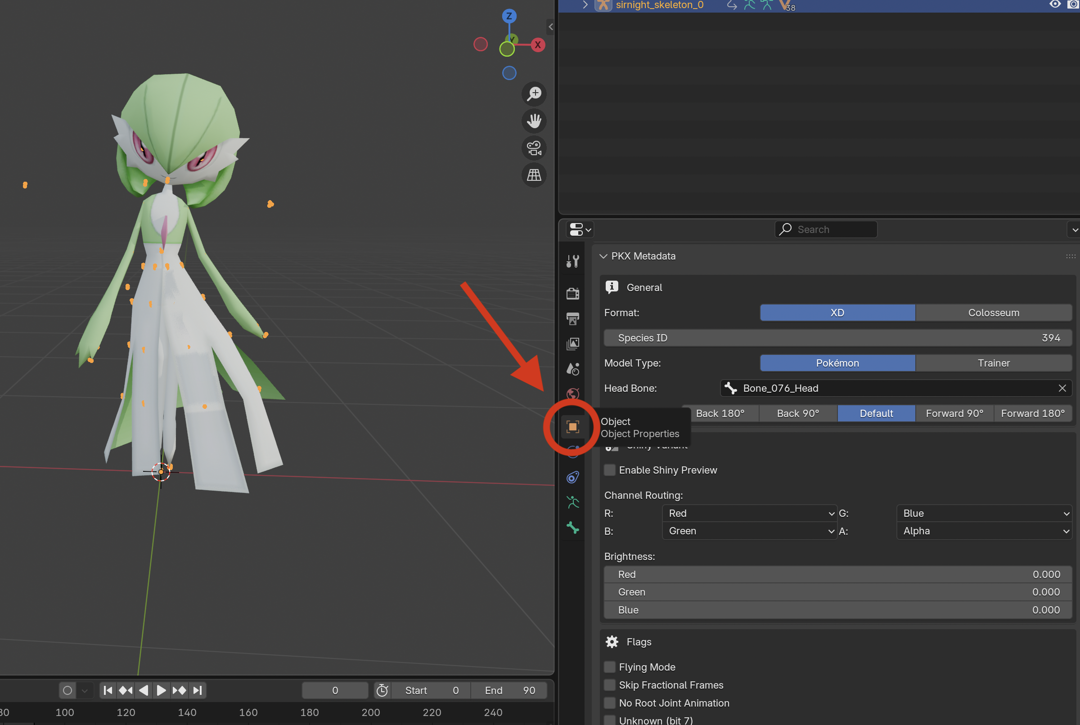
Task: Select Pokémon model type
Action: point(837,363)
